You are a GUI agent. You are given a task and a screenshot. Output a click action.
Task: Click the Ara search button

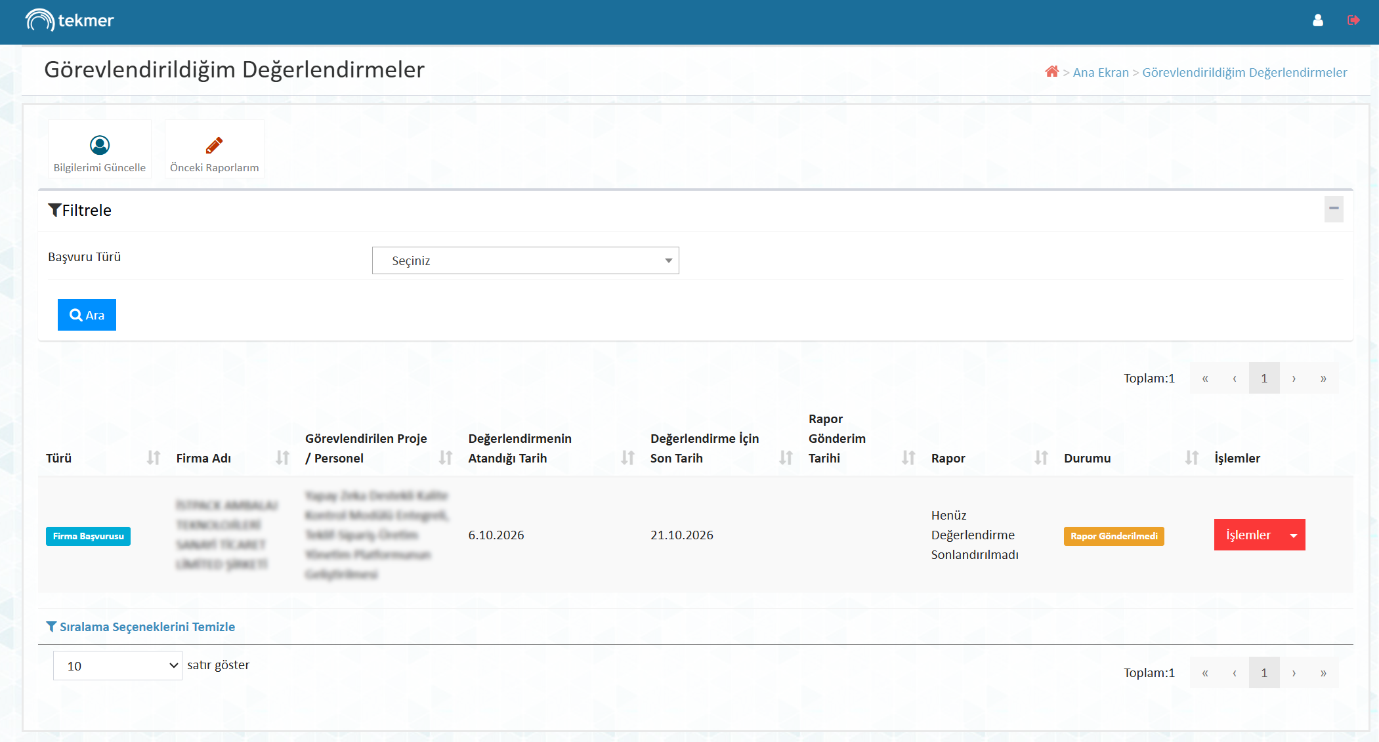(x=87, y=315)
